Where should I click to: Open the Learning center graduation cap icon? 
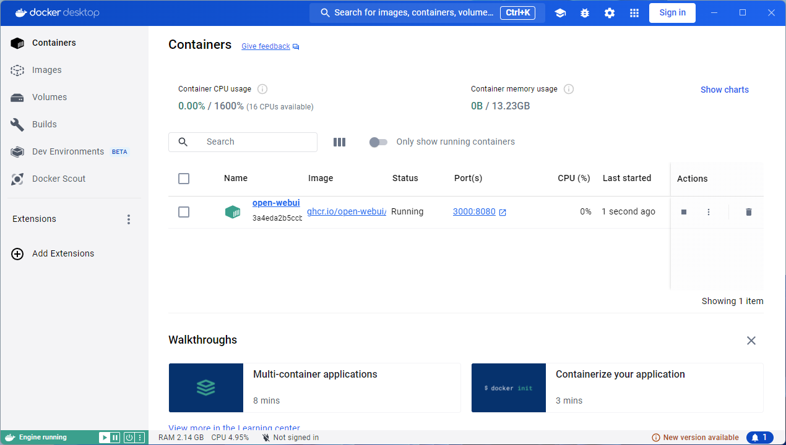pyautogui.click(x=560, y=13)
